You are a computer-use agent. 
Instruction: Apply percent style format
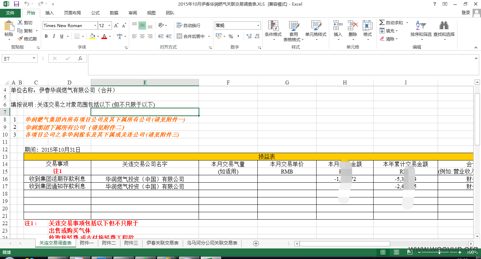[231, 36]
